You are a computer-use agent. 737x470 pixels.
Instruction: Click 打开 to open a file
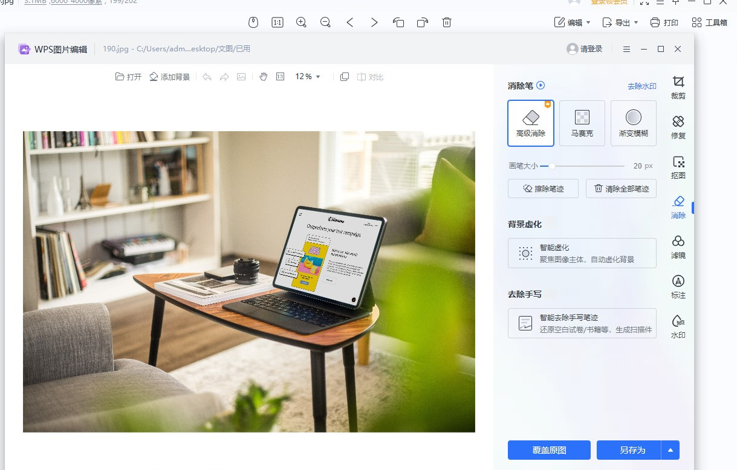coord(128,77)
